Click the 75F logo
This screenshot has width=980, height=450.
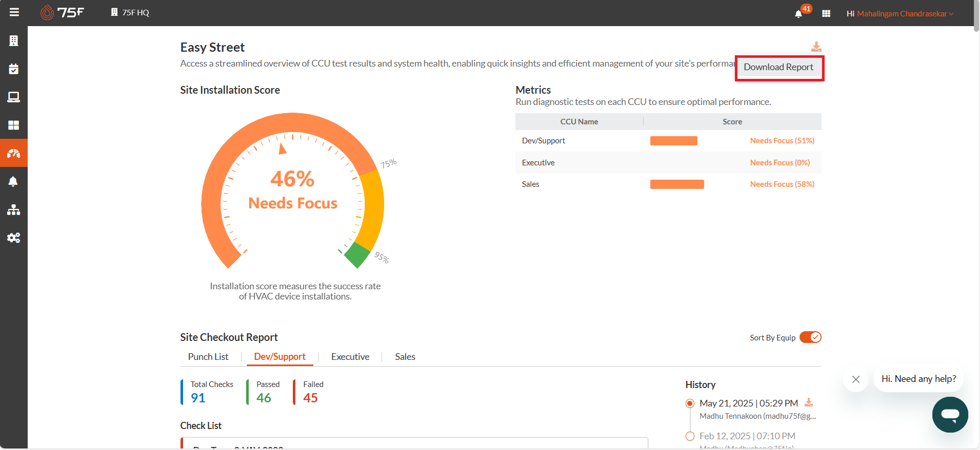click(62, 12)
